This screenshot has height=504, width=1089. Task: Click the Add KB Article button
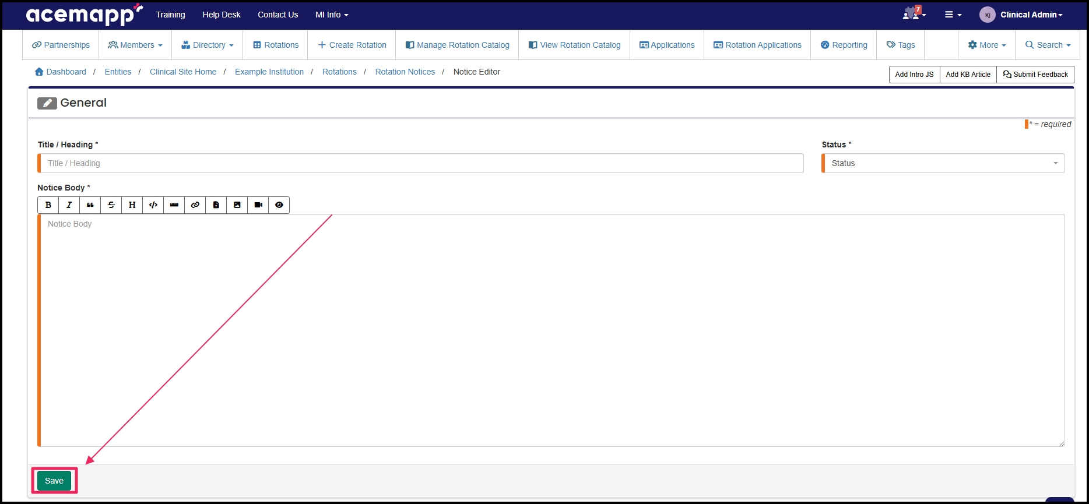968,75
